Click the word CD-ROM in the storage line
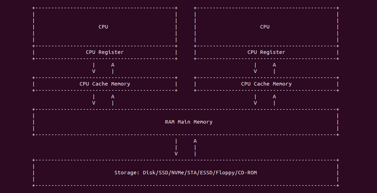 coord(252,173)
